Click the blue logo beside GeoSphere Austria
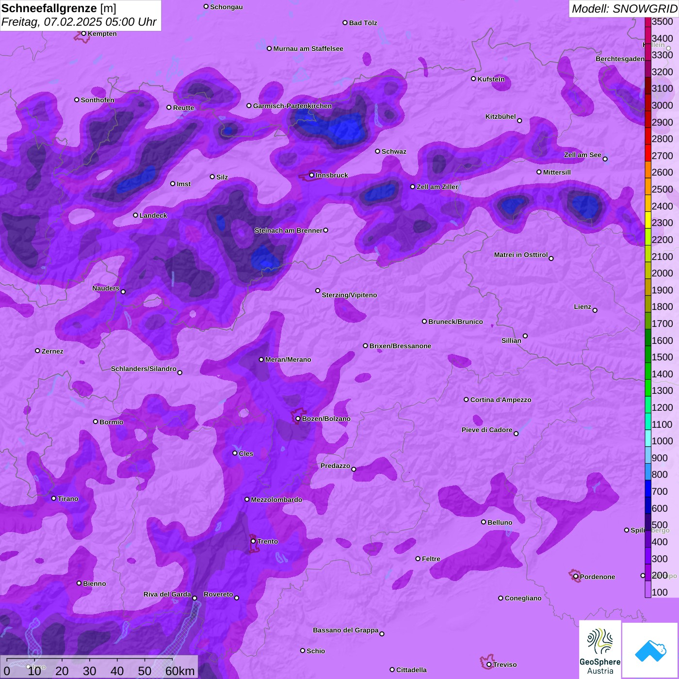 pos(650,650)
